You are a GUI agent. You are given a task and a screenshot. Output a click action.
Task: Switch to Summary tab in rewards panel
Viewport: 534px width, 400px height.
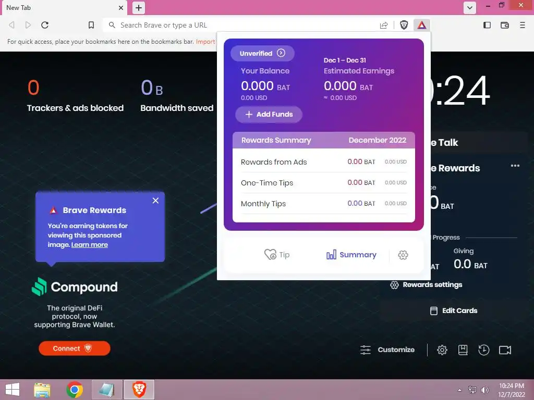(x=351, y=255)
